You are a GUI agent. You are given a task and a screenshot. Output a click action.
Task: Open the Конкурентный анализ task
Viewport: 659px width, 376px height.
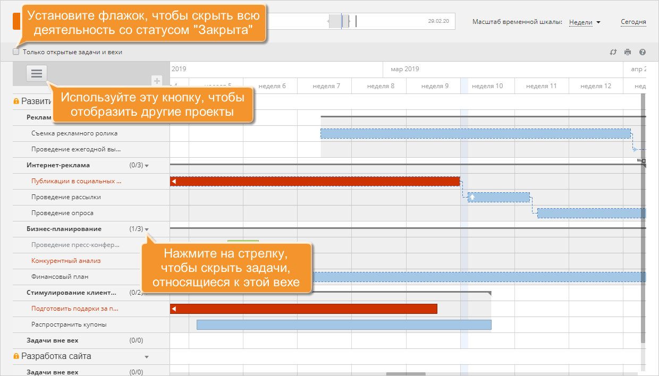pyautogui.click(x=66, y=261)
